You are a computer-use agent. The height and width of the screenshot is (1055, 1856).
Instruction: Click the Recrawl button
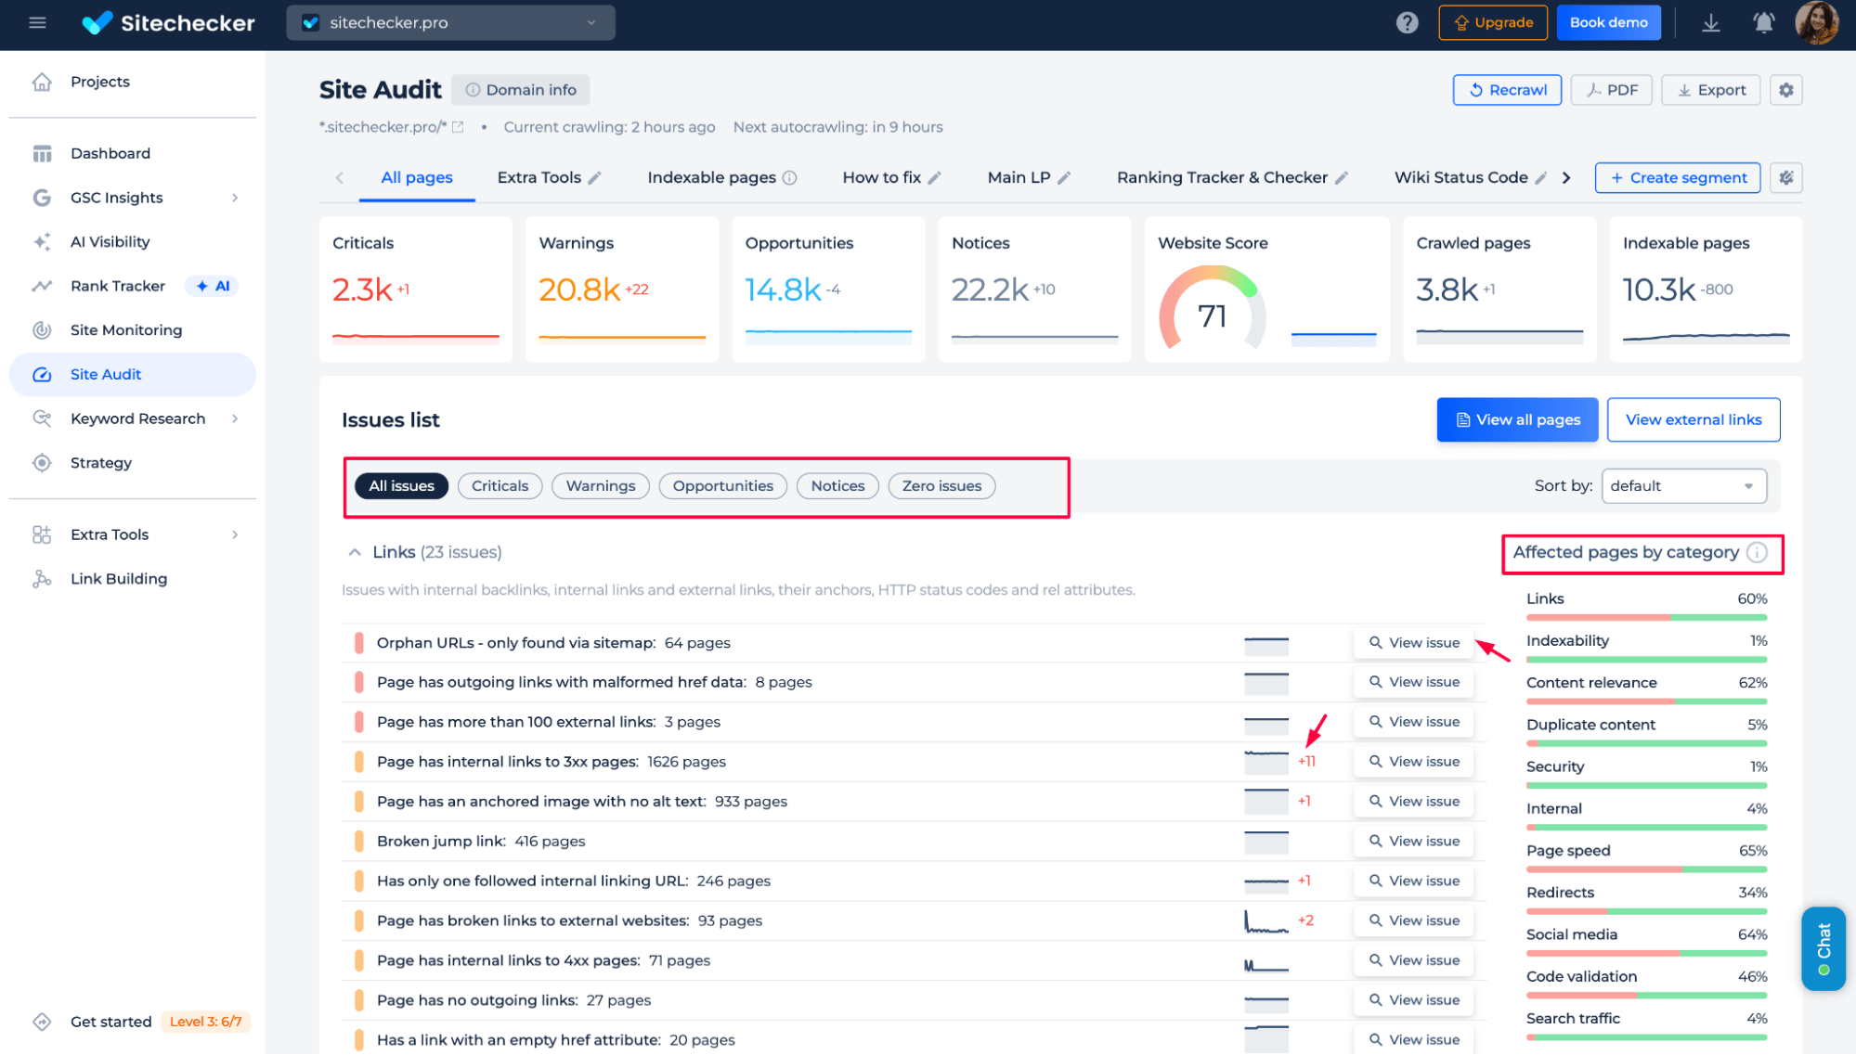pyautogui.click(x=1507, y=90)
